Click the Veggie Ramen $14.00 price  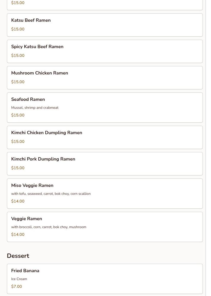pos(18,235)
